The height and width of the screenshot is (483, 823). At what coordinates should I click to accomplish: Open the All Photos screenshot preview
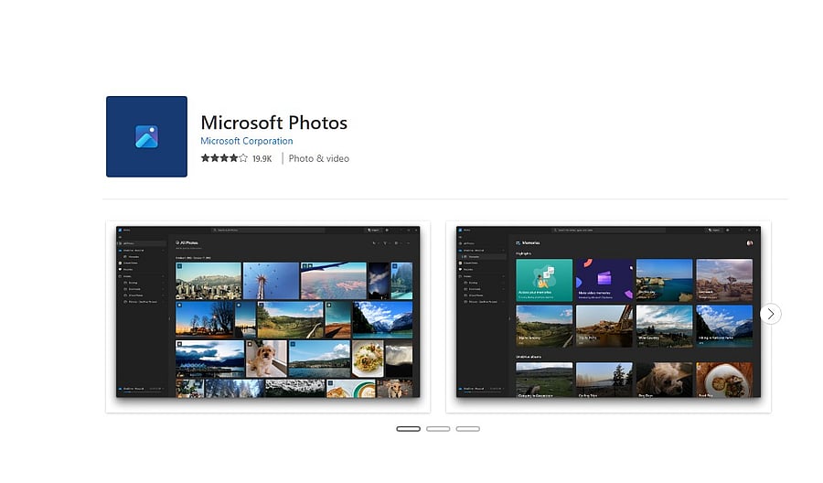coord(268,317)
